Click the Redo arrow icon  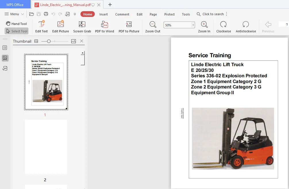coord(60,14)
